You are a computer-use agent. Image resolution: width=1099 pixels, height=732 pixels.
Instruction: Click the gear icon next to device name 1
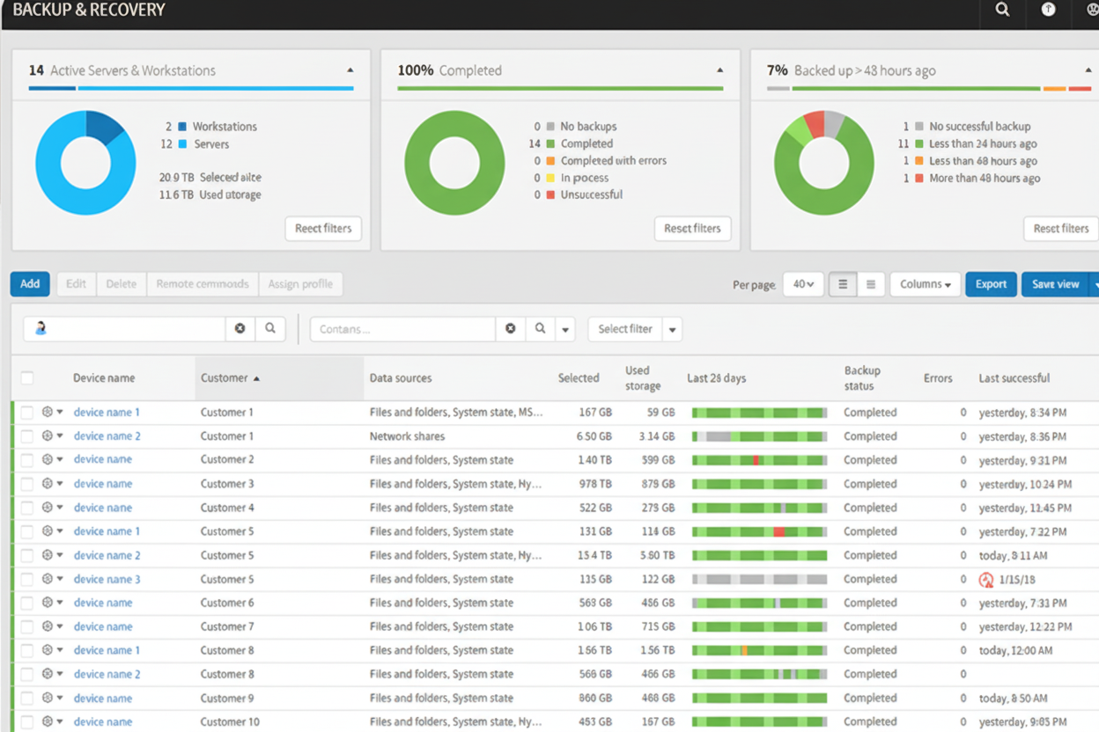[48, 412]
